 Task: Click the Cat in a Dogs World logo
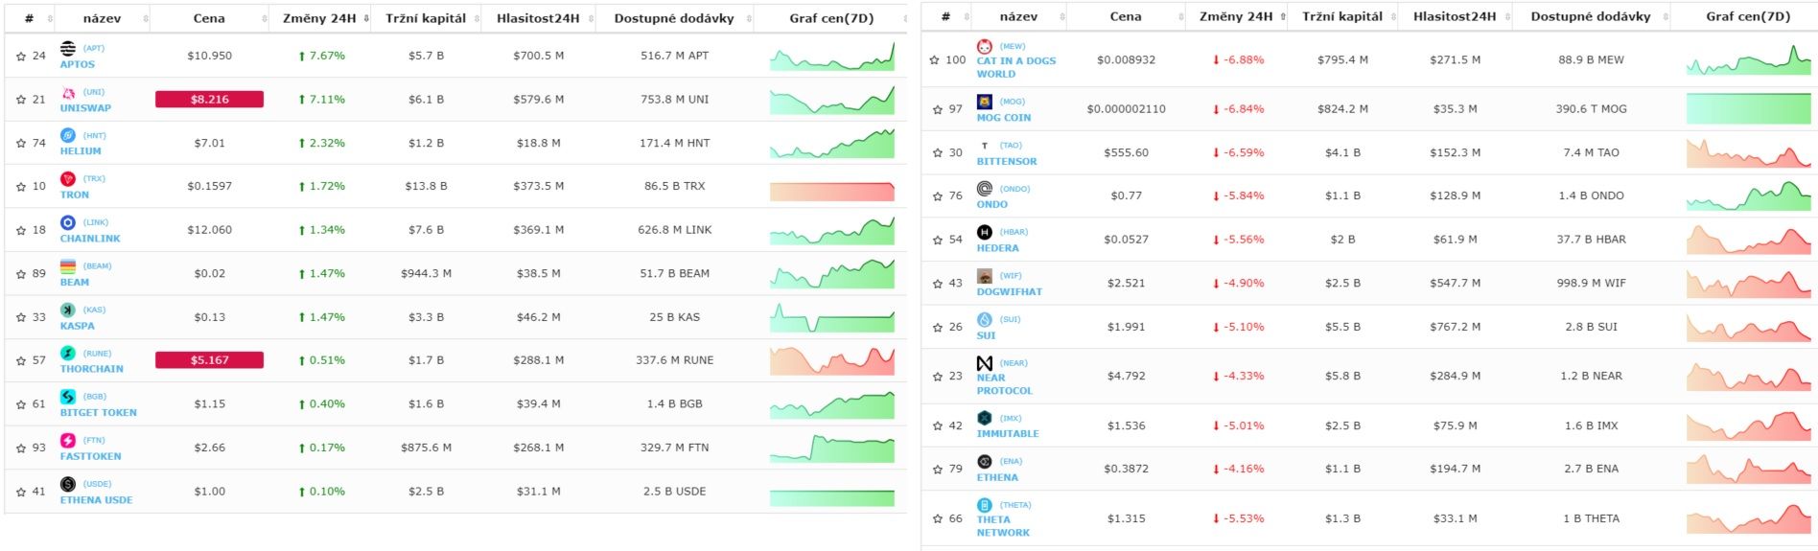pyautogui.click(x=985, y=46)
